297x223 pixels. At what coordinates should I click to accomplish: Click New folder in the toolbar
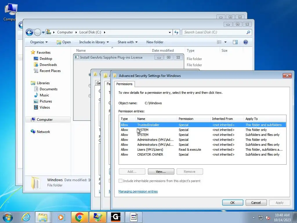pos(155,42)
